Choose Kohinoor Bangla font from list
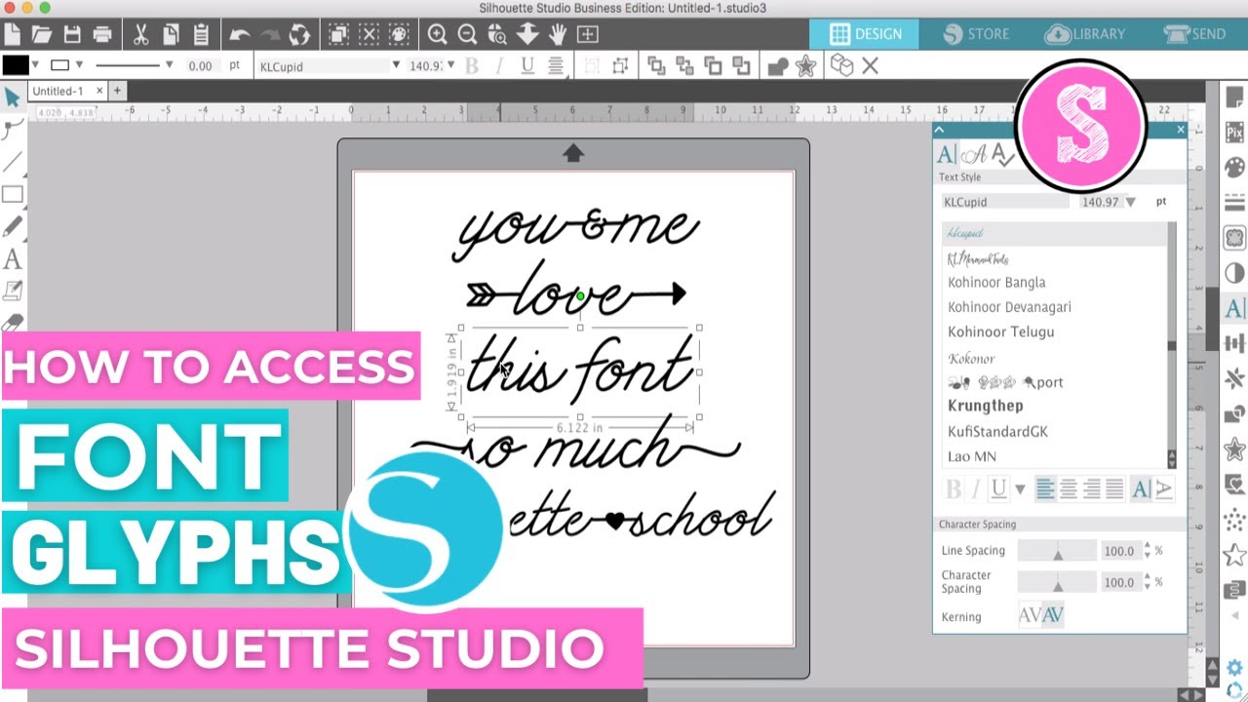This screenshot has height=702, width=1248. pyautogui.click(x=996, y=282)
